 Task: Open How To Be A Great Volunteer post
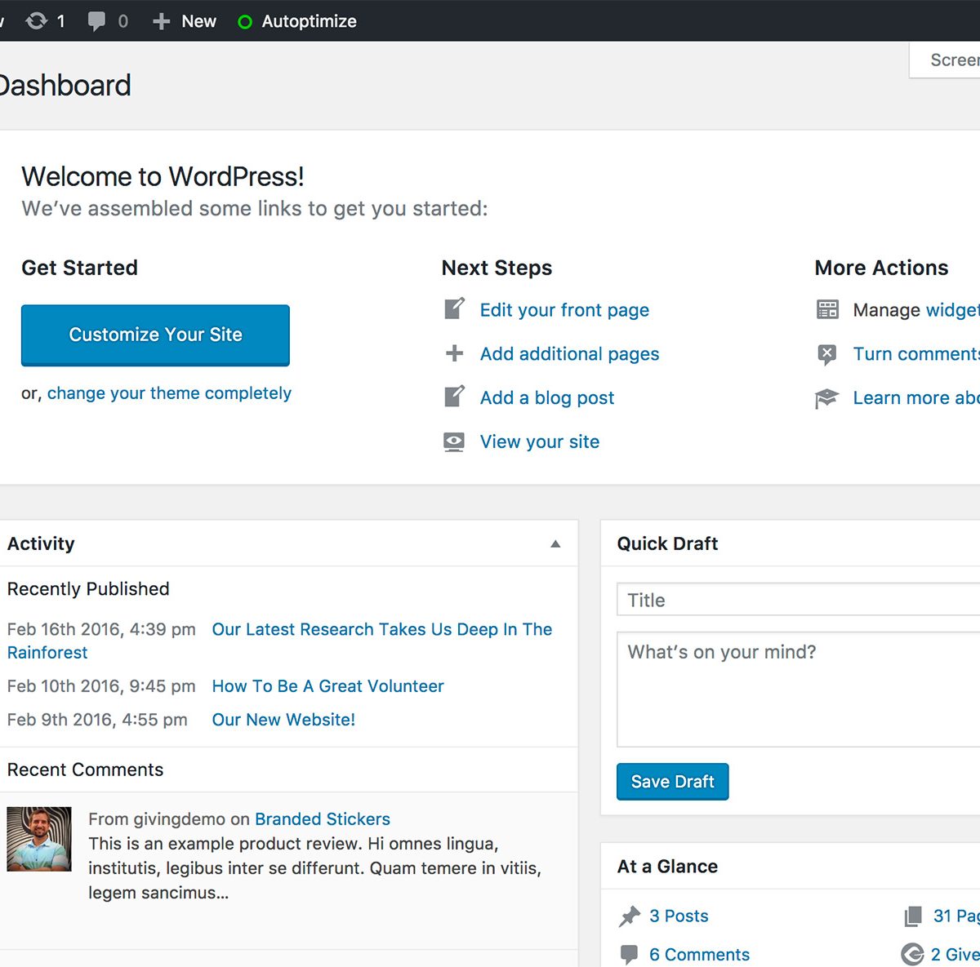(x=327, y=686)
